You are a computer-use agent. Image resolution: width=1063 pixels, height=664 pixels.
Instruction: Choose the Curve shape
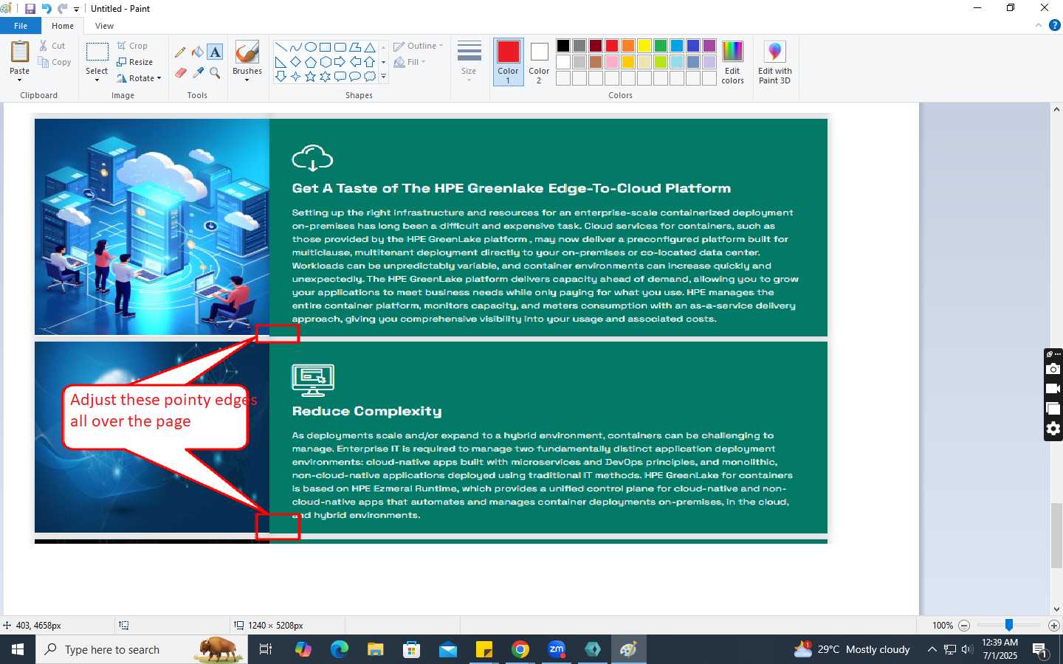[x=295, y=47]
